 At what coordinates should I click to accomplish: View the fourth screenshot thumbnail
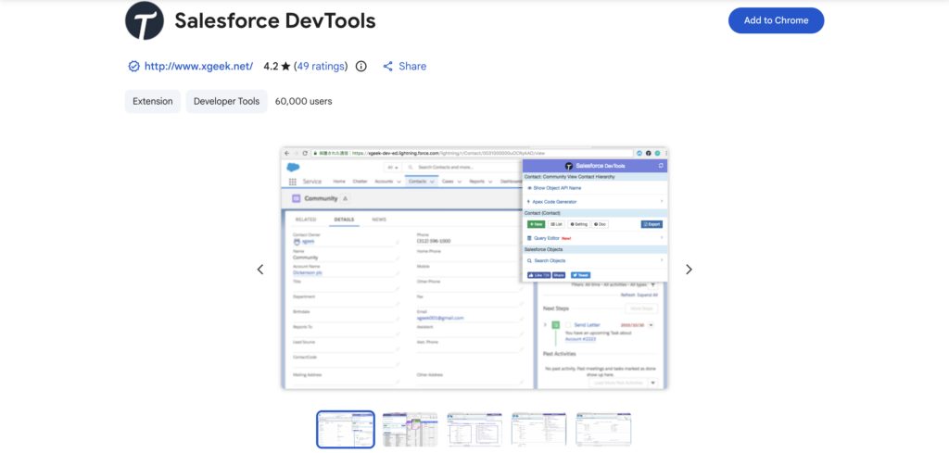[539, 430]
